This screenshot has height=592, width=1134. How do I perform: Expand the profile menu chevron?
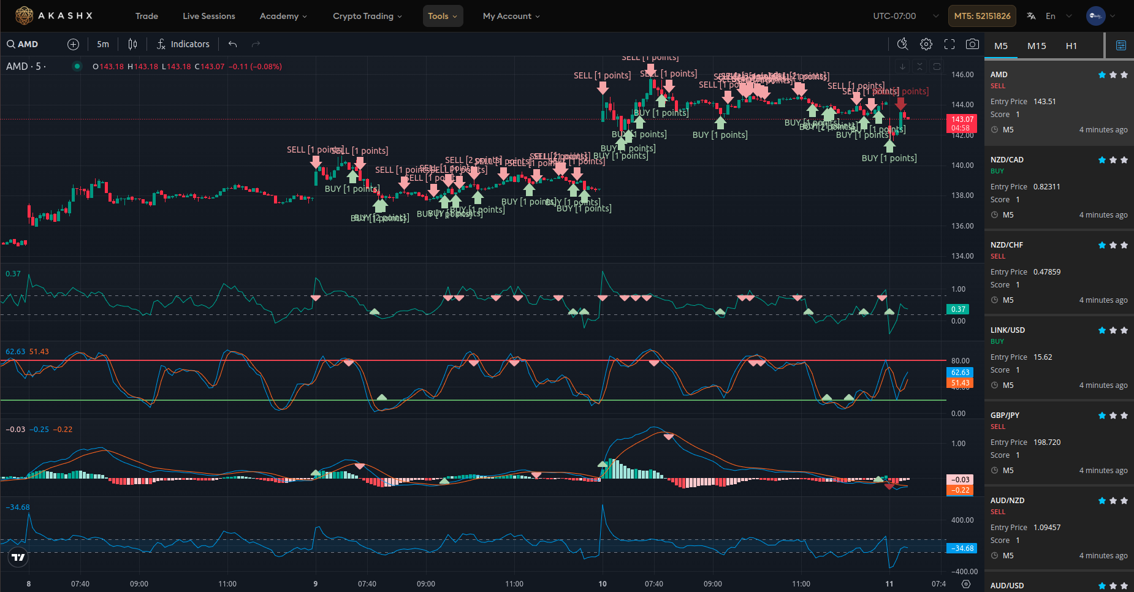click(1113, 16)
